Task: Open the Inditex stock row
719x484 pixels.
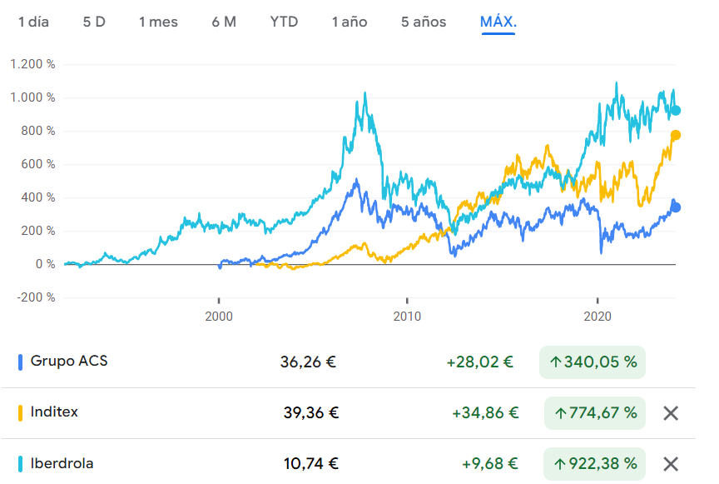Action: (54, 412)
